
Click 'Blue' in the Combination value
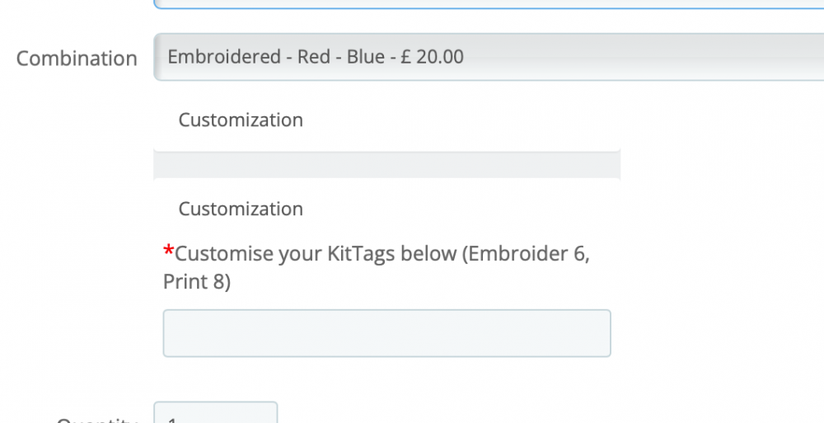pos(365,57)
